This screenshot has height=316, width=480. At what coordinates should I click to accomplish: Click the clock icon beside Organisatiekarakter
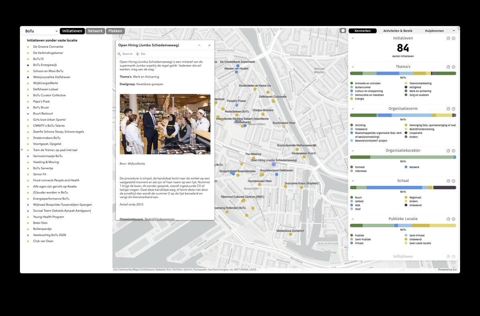448,151
